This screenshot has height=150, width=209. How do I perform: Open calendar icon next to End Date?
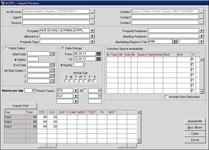(x=52, y=65)
